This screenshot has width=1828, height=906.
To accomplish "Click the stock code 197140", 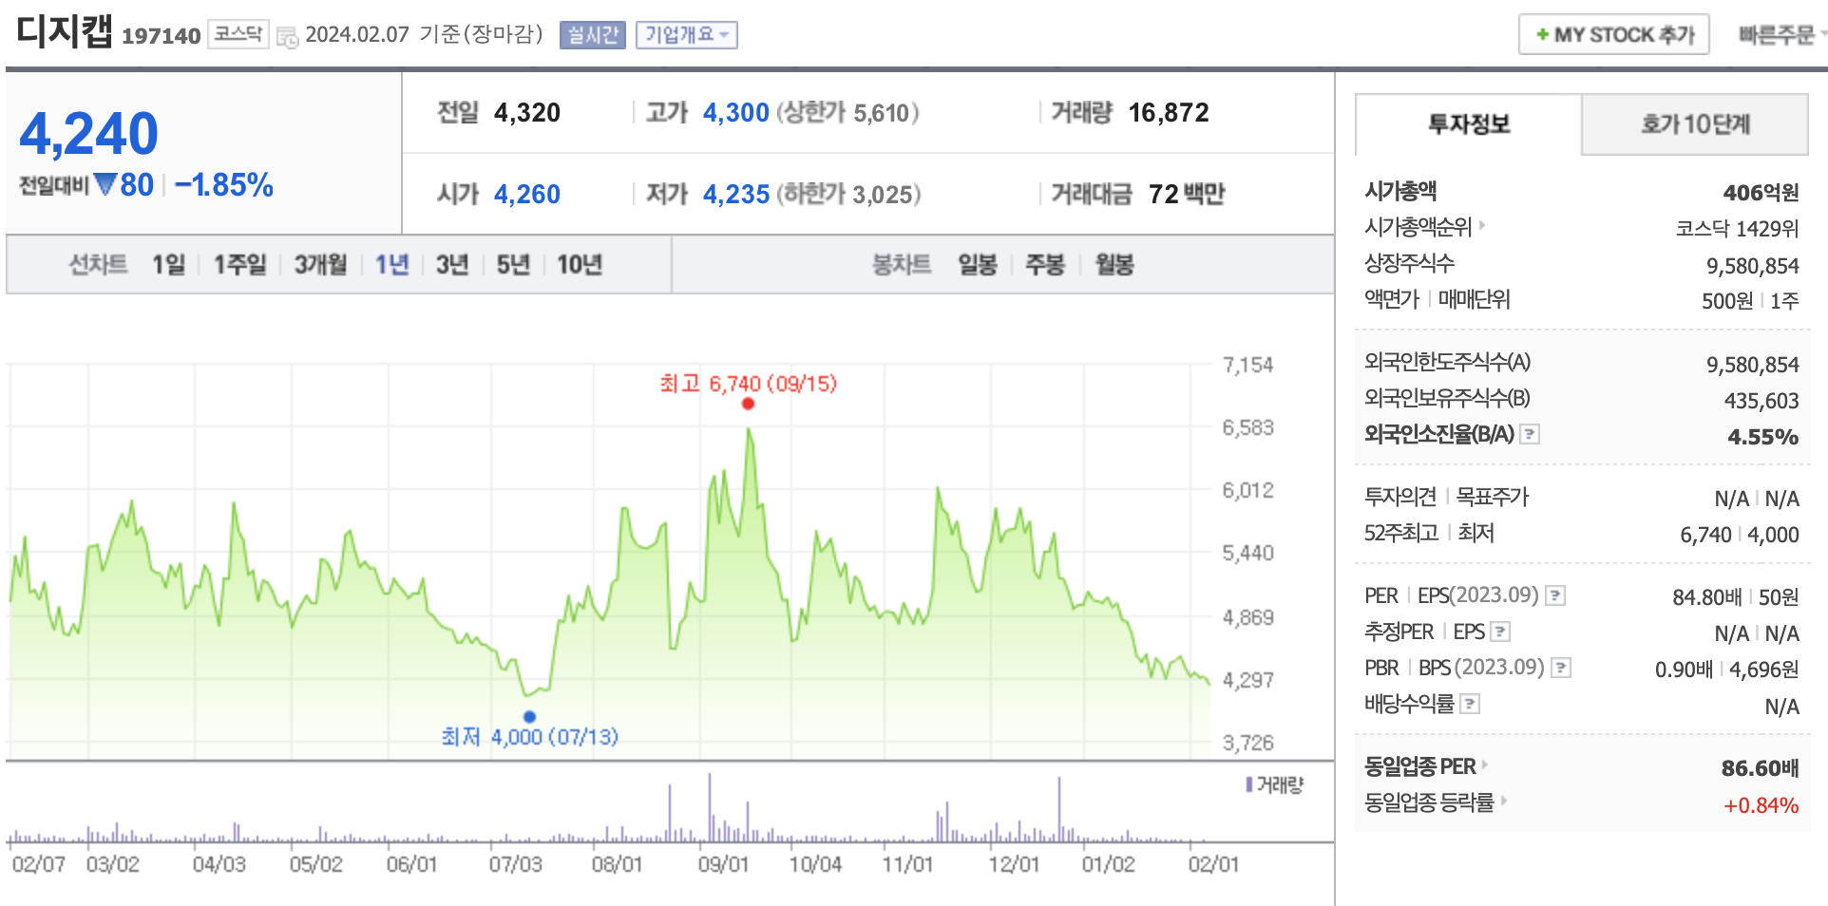I will coord(162,36).
